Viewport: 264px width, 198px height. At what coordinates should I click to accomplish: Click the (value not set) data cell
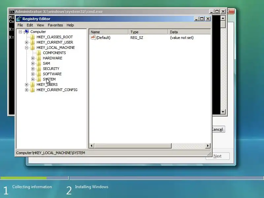click(x=182, y=38)
